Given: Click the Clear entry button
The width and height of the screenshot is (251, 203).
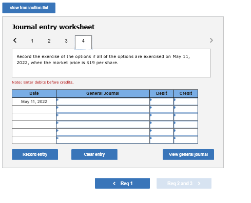Looking at the screenshot, I should pyautogui.click(x=94, y=154).
